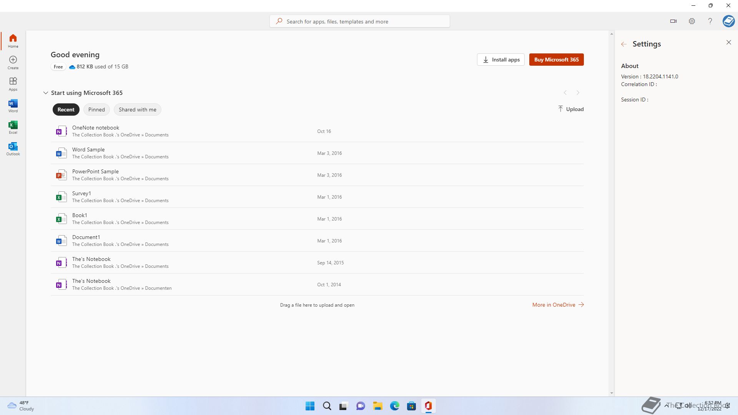This screenshot has width=738, height=415.
Task: Open Microsoft Store on taskbar
Action: pyautogui.click(x=411, y=406)
